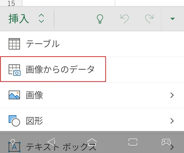The width and height of the screenshot is (184, 153).
Task: Click the redo arrow icon
Action: pyautogui.click(x=149, y=19)
